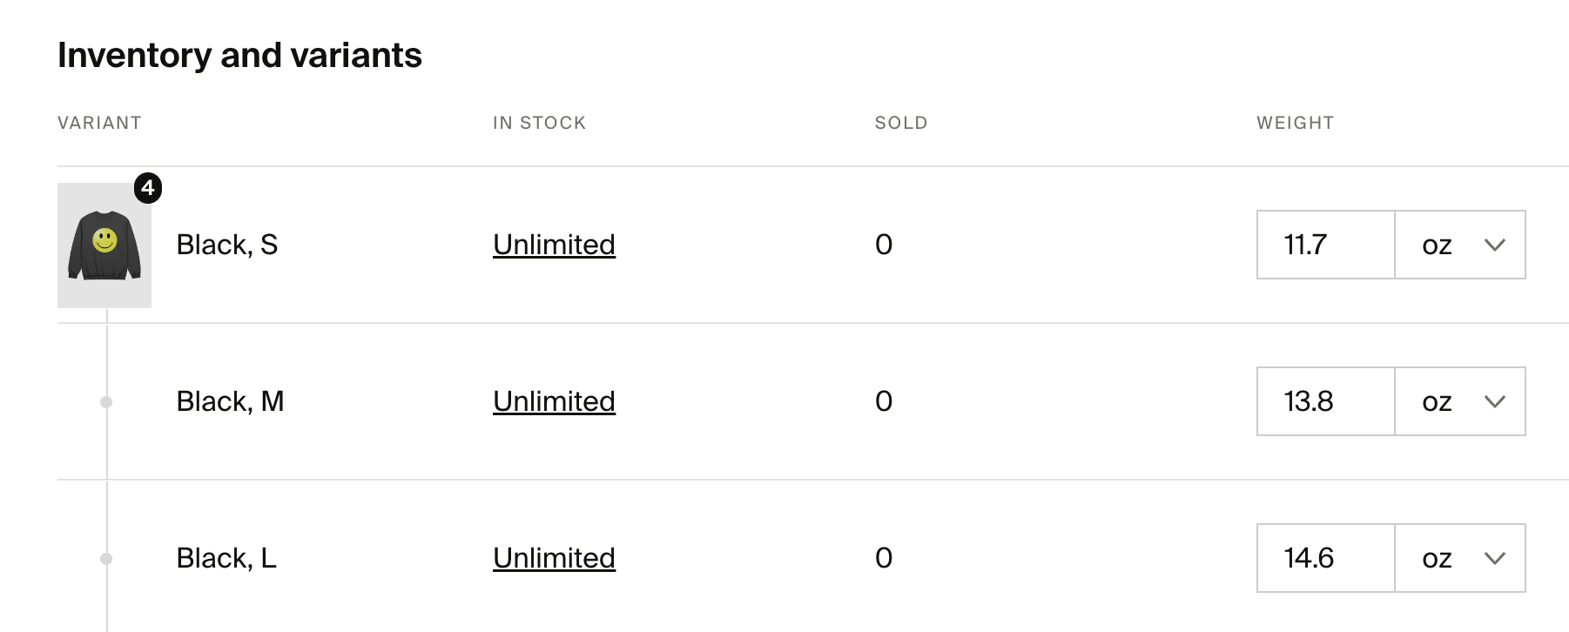Click the tree node dot beside Black, M

point(106,402)
